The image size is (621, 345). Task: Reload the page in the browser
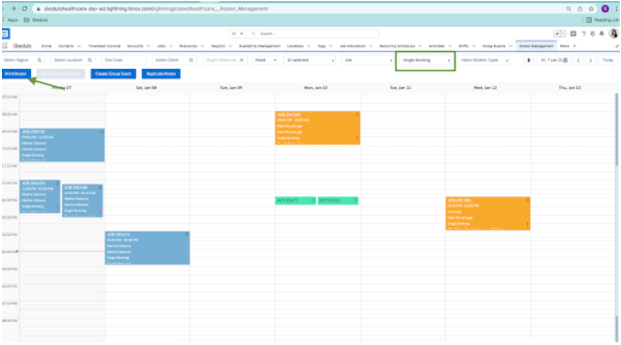click(25, 8)
